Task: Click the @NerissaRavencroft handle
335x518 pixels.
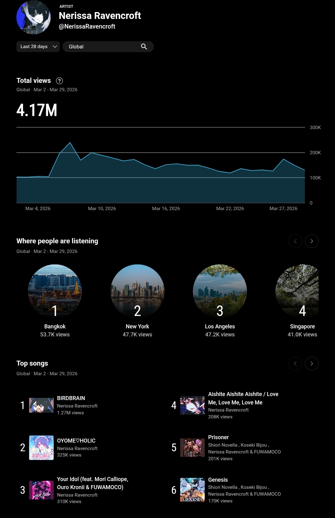Action: pos(87,27)
